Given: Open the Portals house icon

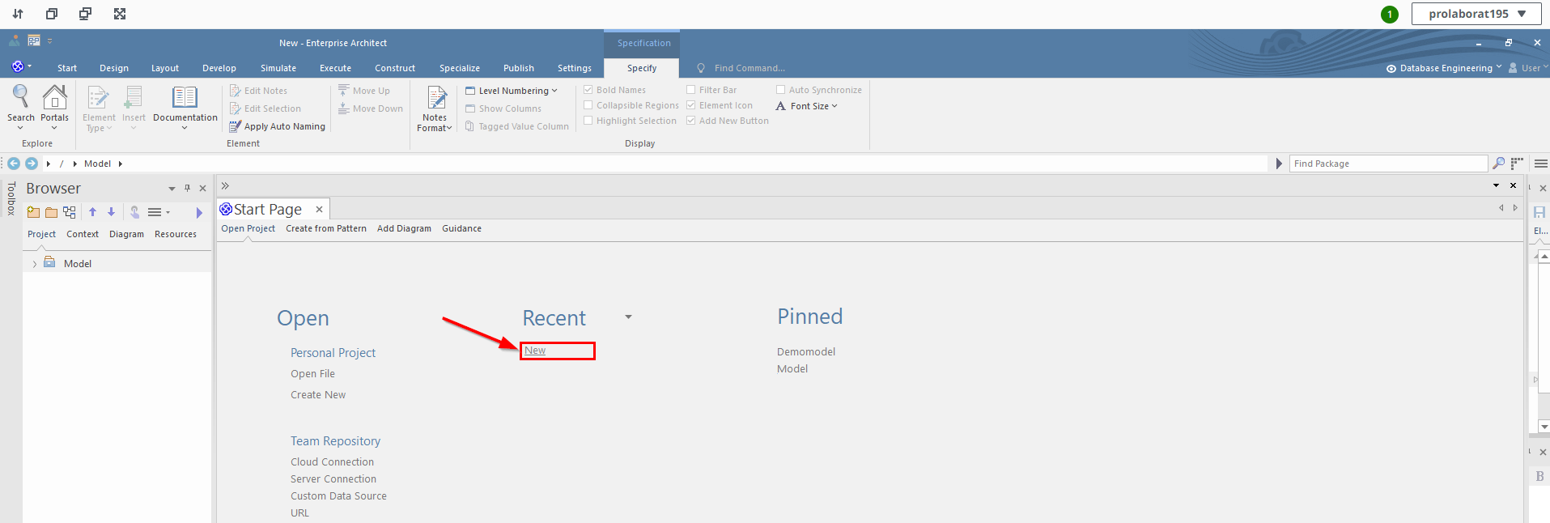Looking at the screenshot, I should 55,97.
